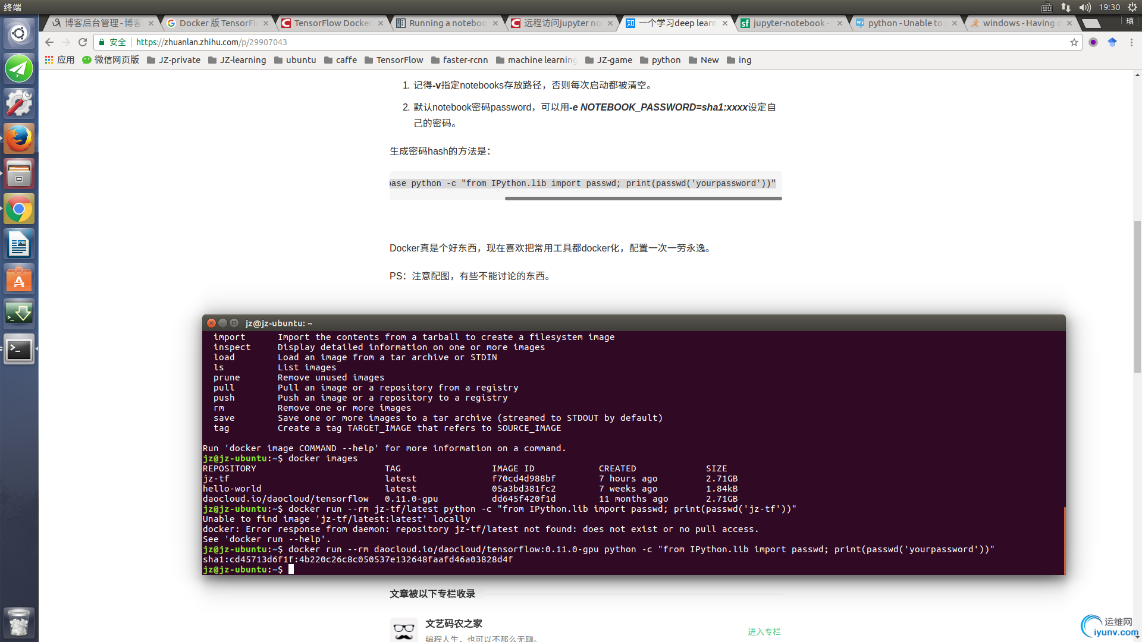Screen dimensions: 1142x642
Task: Open the keyboard input indicator in the top panel
Action: tap(1047, 7)
